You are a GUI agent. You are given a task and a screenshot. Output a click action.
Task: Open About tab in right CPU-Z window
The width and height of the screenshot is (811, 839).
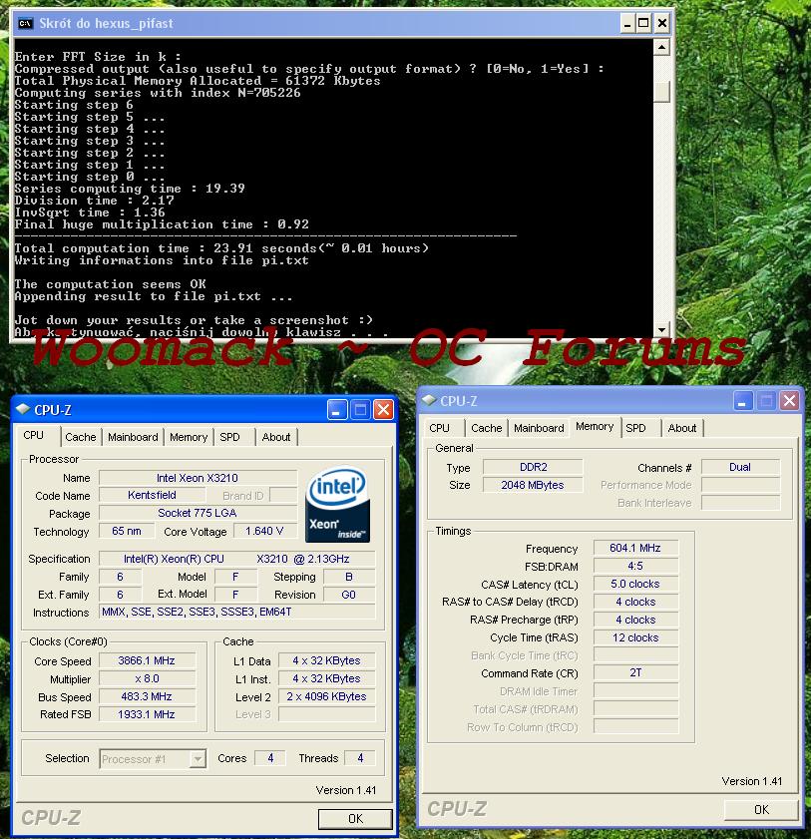682,428
